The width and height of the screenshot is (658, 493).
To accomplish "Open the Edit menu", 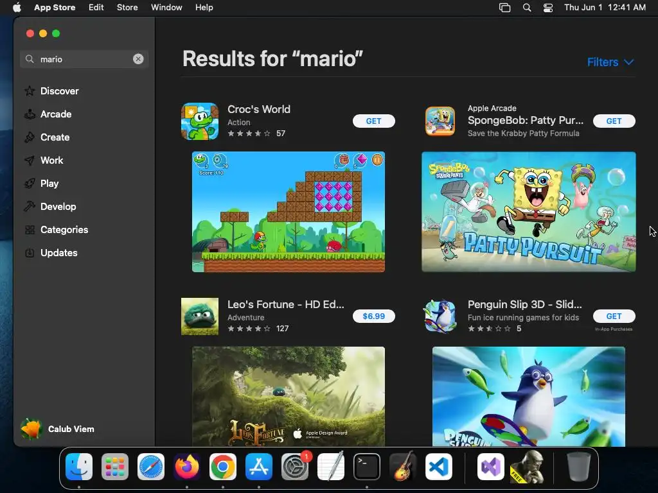I will (96, 8).
